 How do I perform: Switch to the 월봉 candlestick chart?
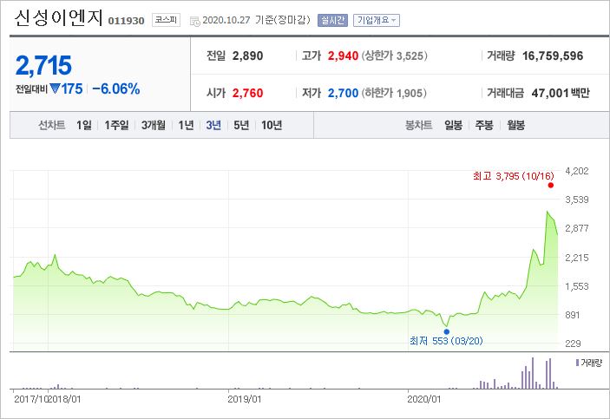[516, 125]
